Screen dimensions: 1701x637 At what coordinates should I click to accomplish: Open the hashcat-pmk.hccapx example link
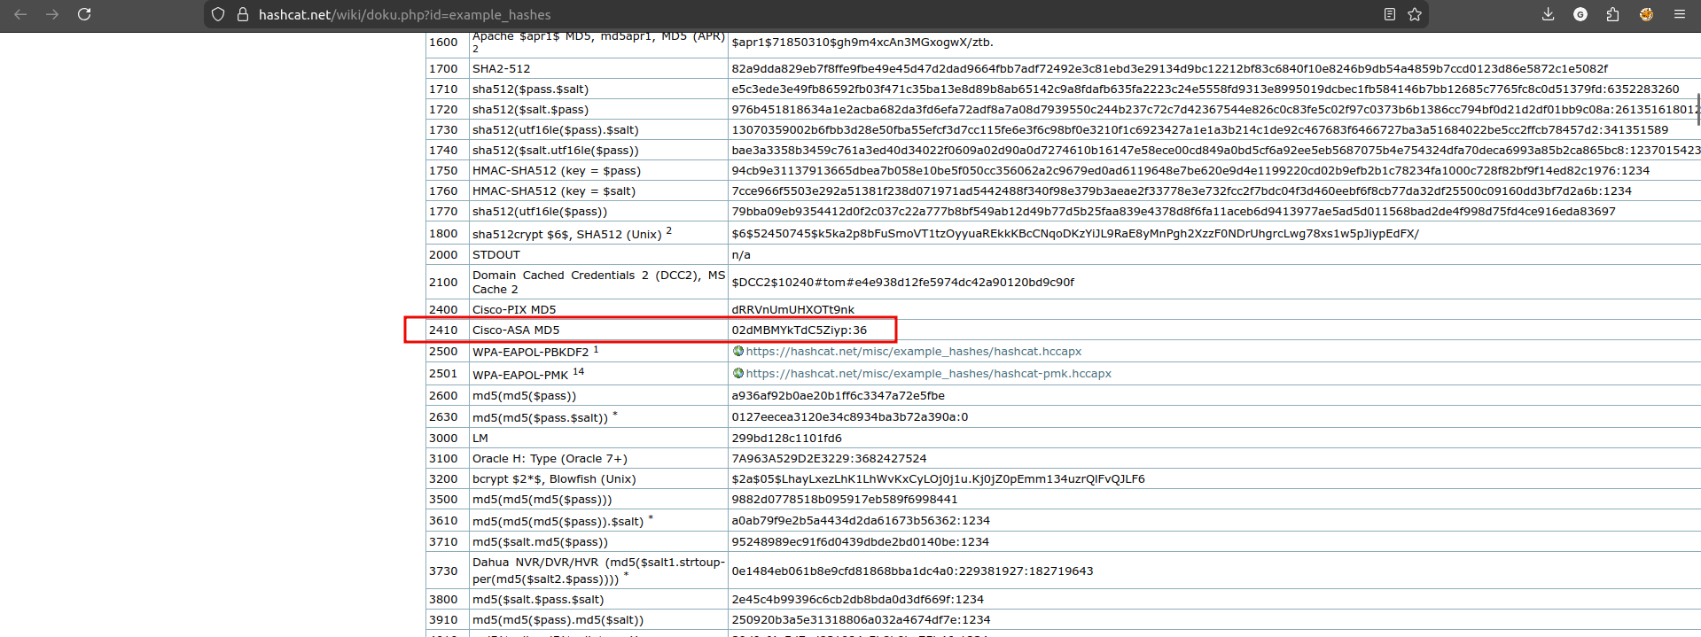[928, 374]
